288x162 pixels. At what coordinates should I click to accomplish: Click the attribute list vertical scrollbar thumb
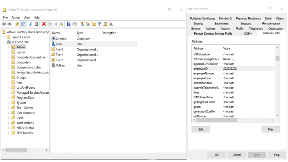pyautogui.click(x=277, y=58)
